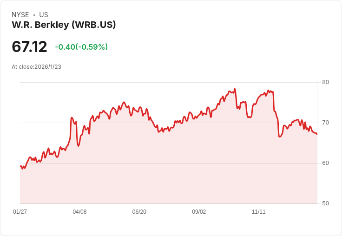Click the 01/27 x-axis date label

pyautogui.click(x=20, y=211)
